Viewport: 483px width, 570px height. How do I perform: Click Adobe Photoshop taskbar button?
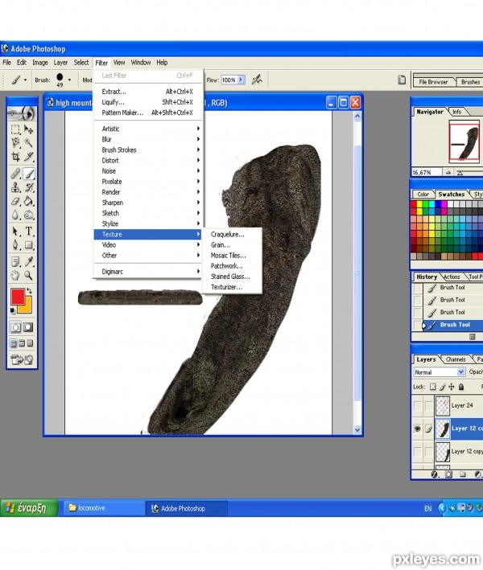tap(187, 508)
